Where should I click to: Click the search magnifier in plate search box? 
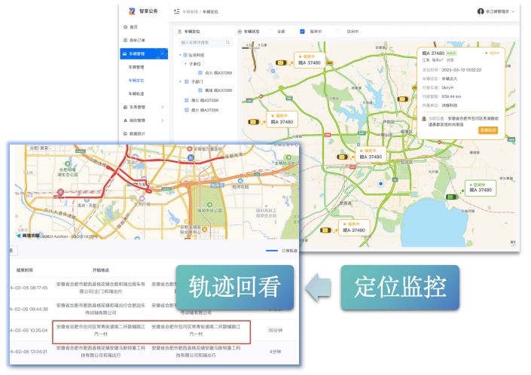pos(228,42)
